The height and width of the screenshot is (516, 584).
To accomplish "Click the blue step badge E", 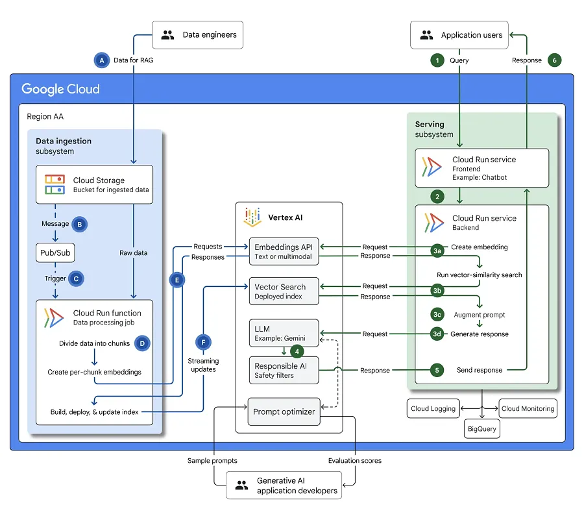I will [177, 280].
